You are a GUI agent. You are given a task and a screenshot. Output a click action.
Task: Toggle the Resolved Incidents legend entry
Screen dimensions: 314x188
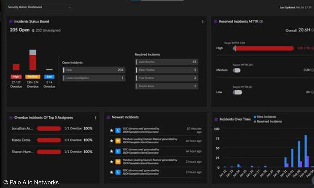(x=268, y=121)
